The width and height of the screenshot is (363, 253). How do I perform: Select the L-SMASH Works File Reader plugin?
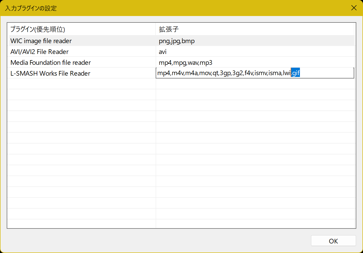click(50, 73)
